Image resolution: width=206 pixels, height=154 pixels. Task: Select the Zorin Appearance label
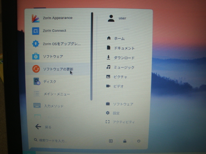[x=58, y=18]
